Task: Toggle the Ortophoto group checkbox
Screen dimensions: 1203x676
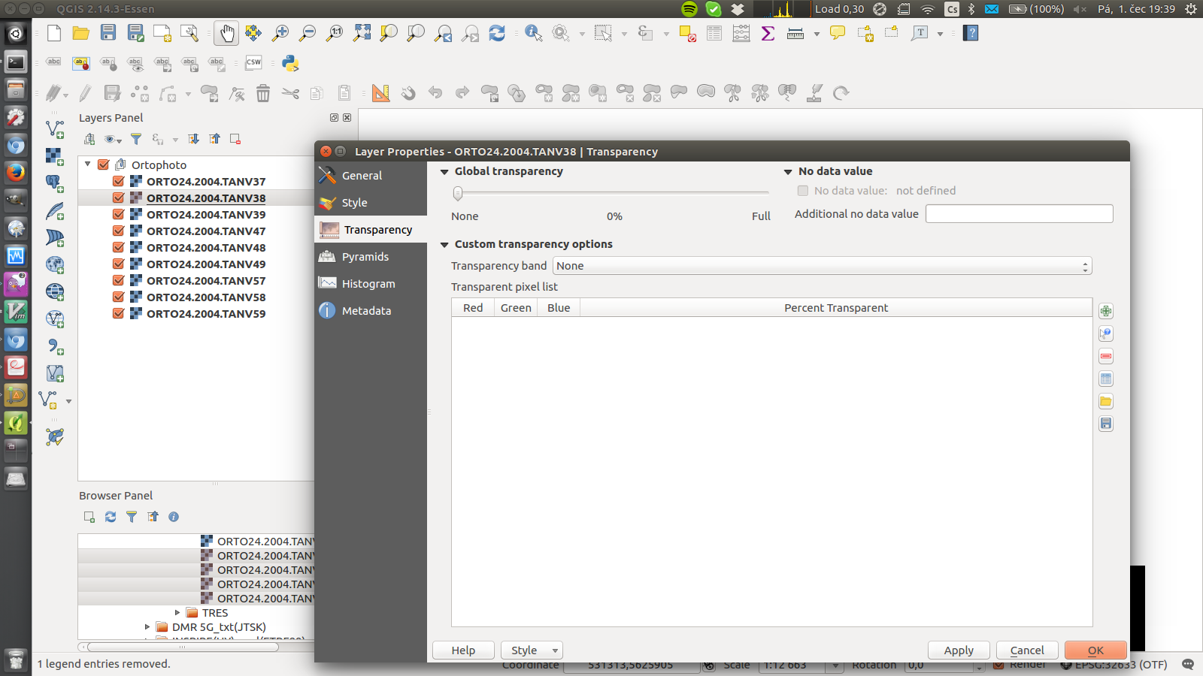Action: pos(104,164)
